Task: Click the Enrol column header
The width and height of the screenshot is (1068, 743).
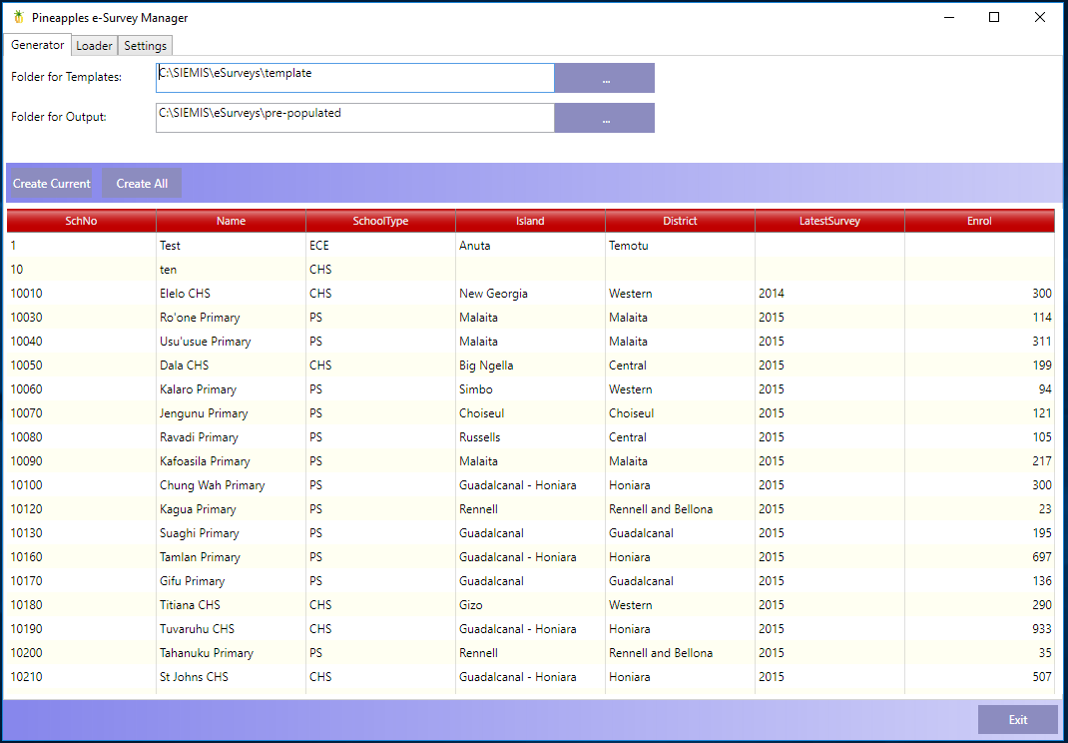Action: [979, 221]
